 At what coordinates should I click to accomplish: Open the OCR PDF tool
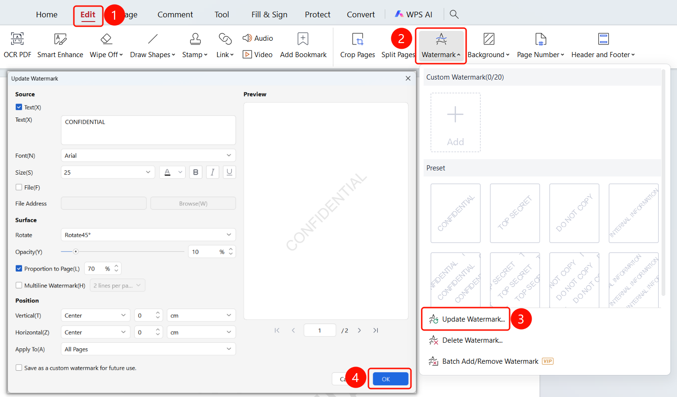point(17,46)
